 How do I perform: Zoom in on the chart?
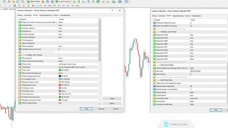pos(89,2)
